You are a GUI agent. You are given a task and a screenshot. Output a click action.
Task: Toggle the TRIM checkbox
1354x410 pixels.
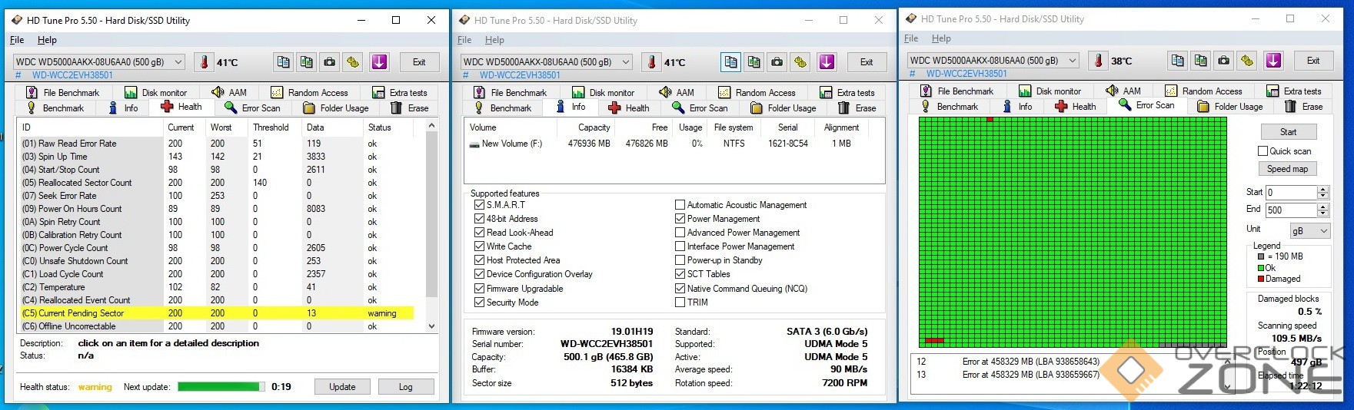point(680,303)
